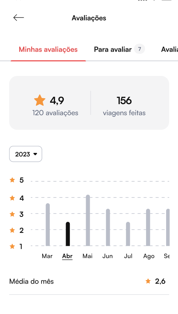Click the star icon next to rating 4

(x=12, y=198)
